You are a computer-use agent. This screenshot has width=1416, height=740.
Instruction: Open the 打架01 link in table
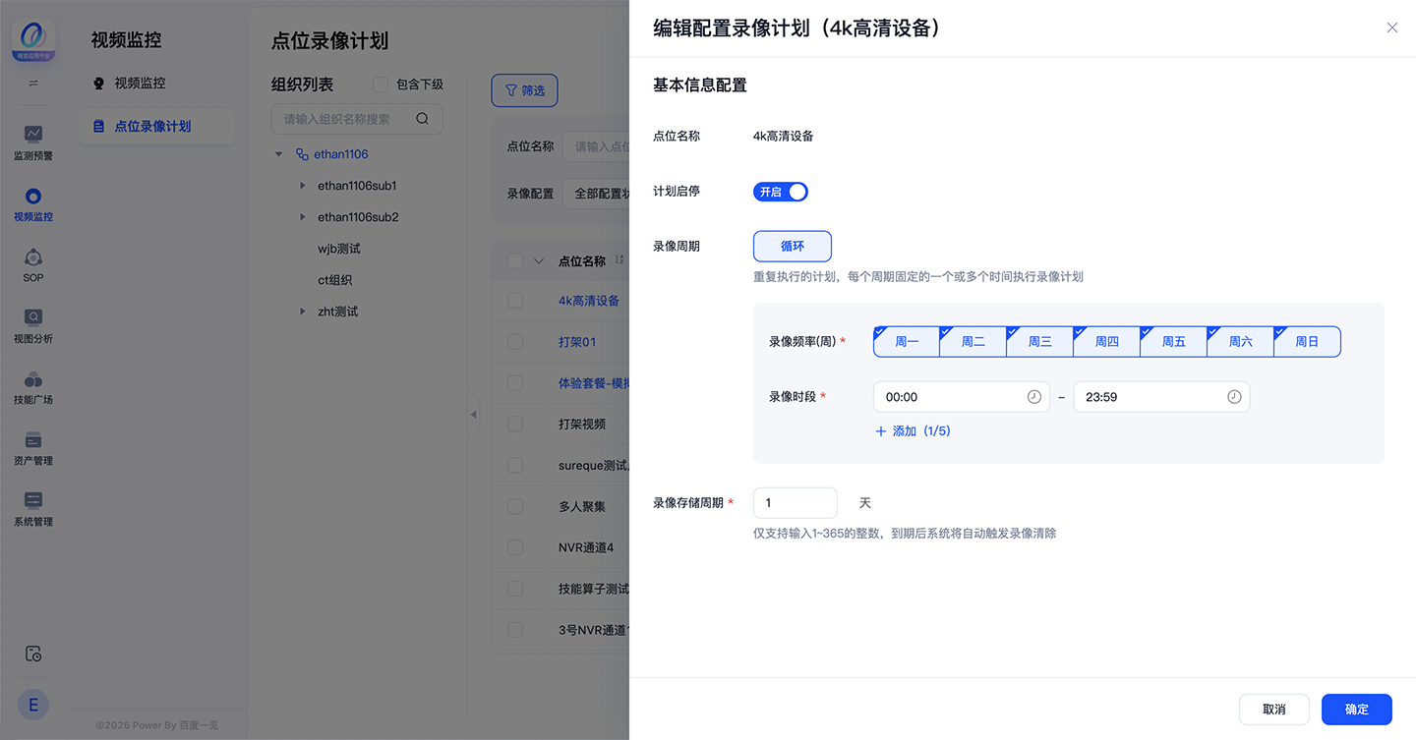click(577, 342)
